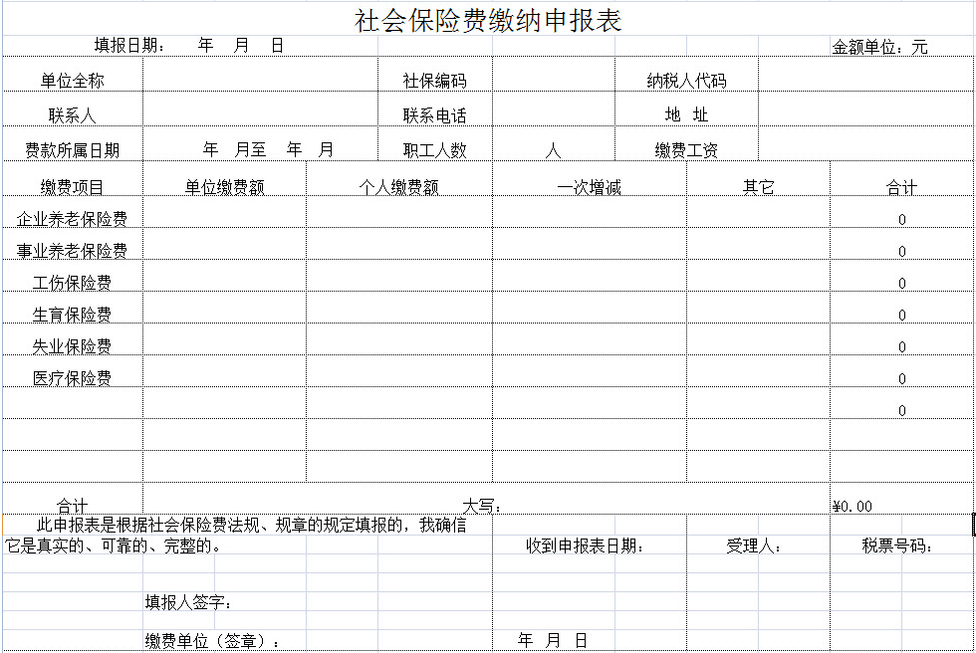976x653 pixels.
Task: Click the bottom 年 月 日 date cell
Action: [552, 640]
